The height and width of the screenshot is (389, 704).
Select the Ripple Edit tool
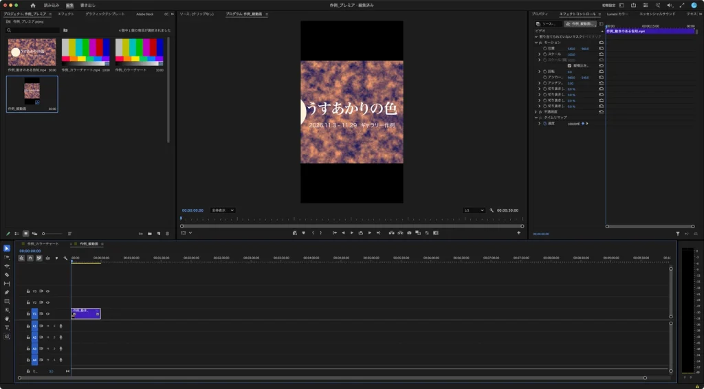coord(7,266)
